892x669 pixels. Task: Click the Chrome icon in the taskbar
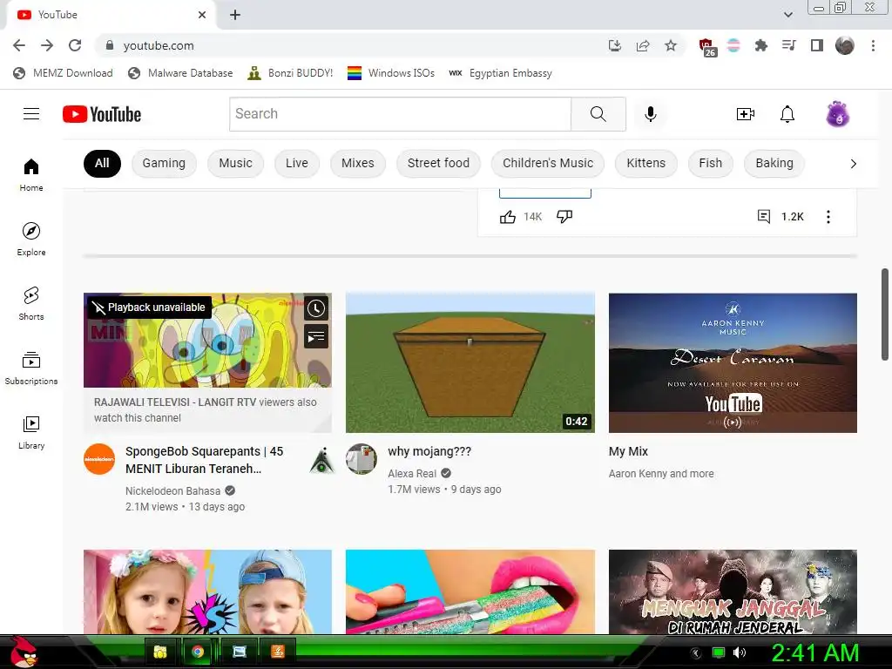click(x=198, y=652)
